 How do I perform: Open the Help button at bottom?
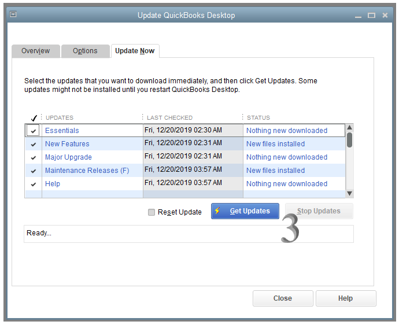tap(346, 298)
